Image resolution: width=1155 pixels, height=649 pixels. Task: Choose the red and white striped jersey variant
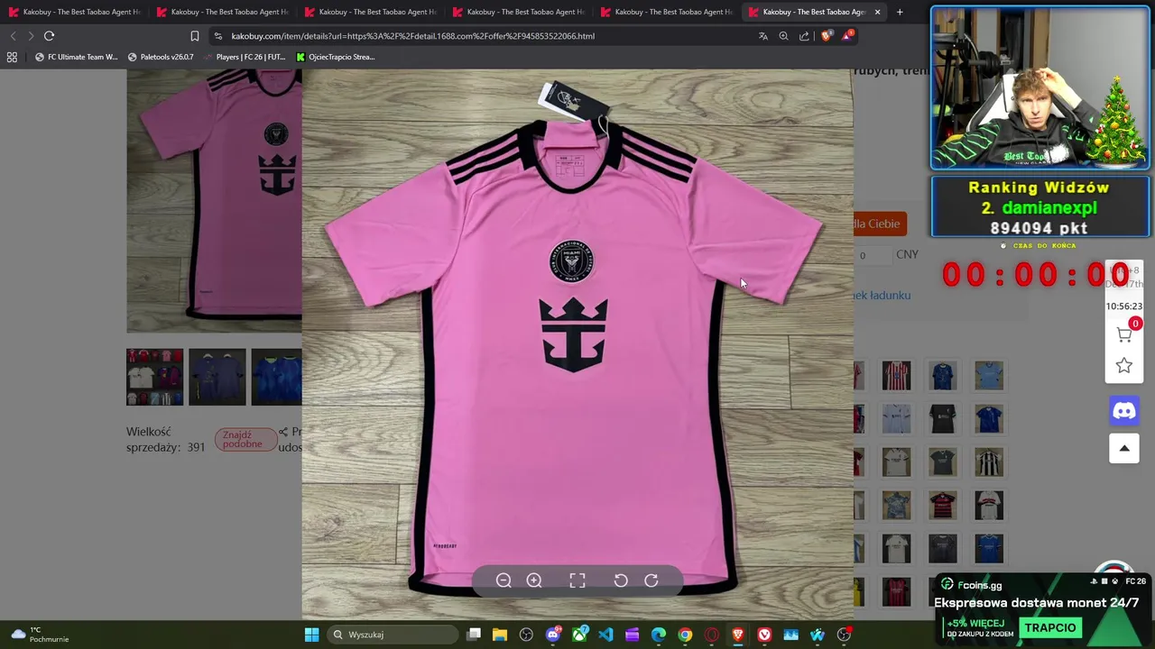(896, 375)
